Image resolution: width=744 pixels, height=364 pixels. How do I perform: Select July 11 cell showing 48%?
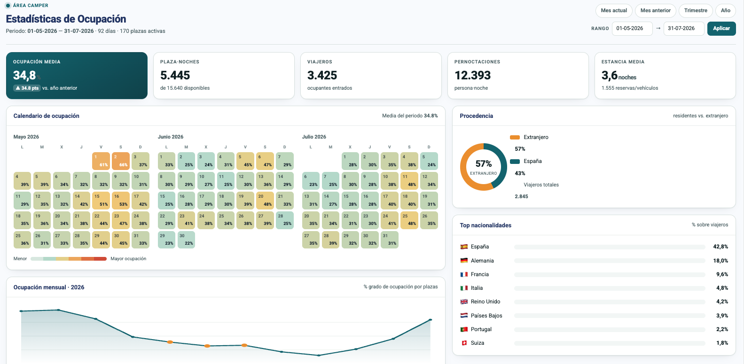point(409,181)
